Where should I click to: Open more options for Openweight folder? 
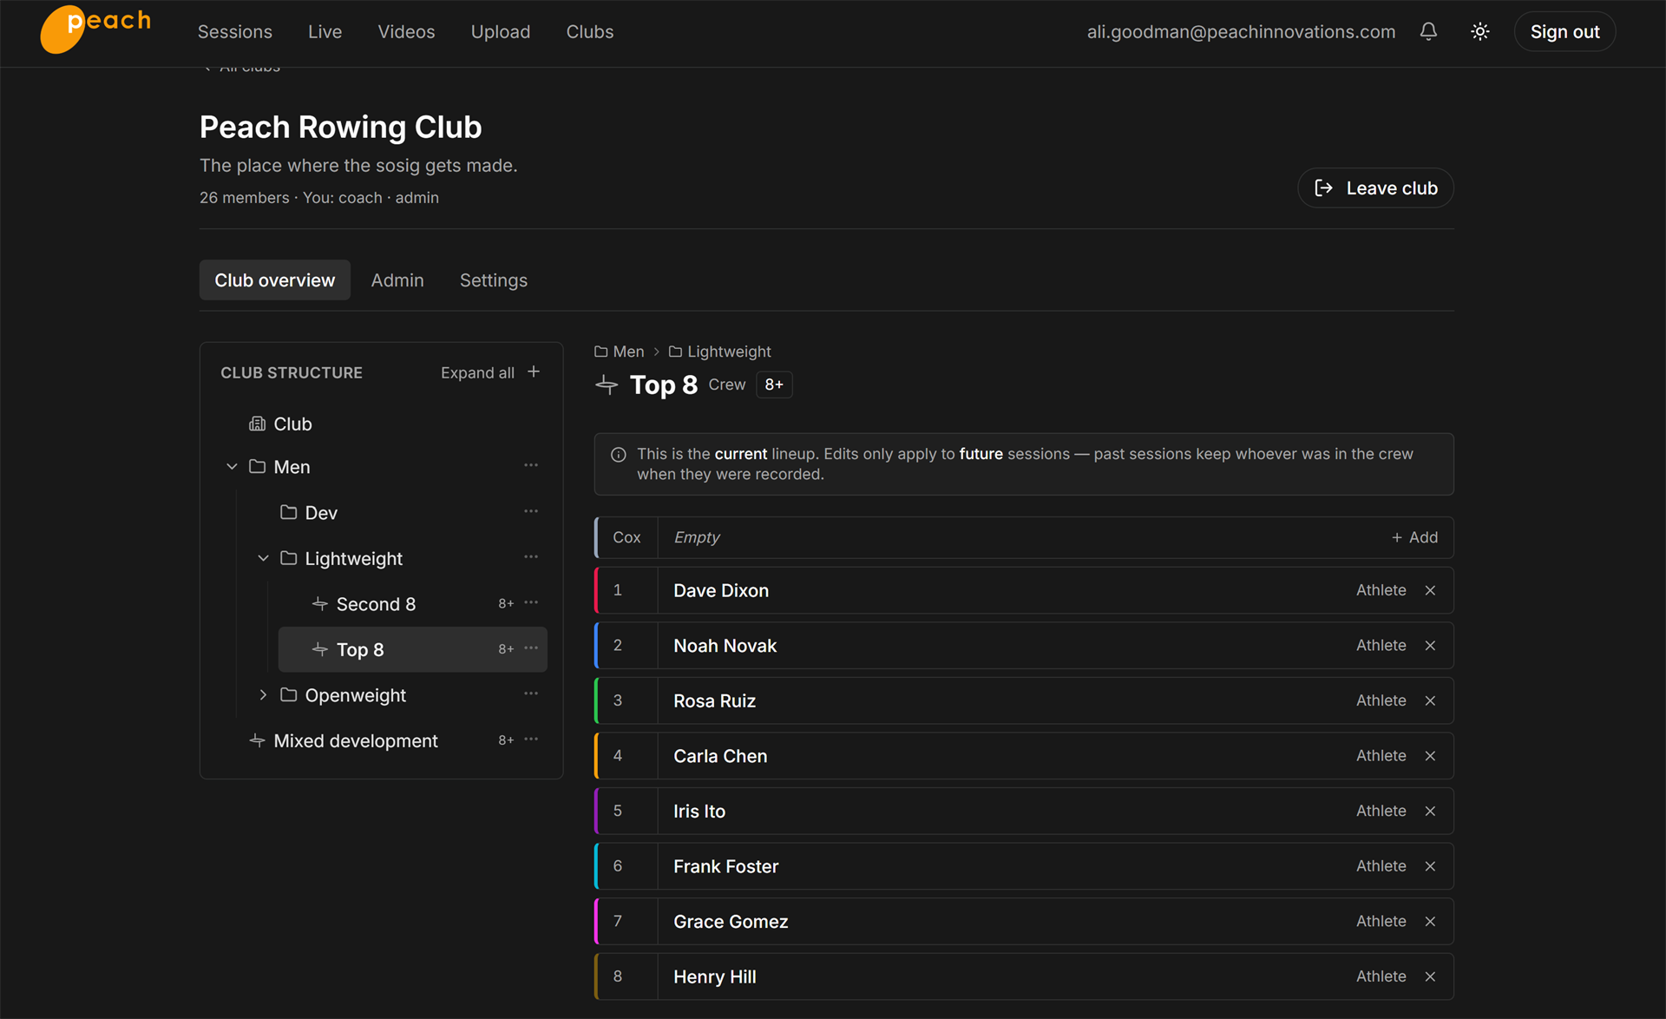(x=531, y=694)
